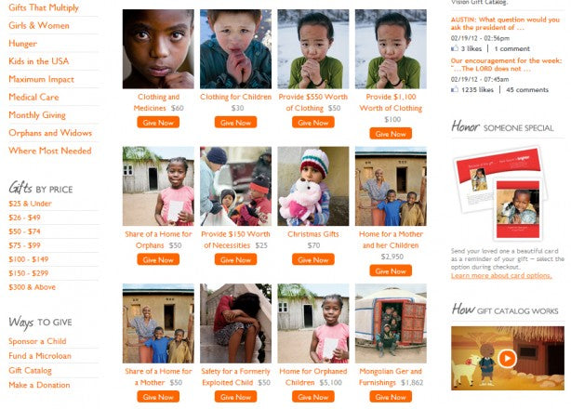Click the thumbs-up icon beside 1235 likes

pos(455,89)
